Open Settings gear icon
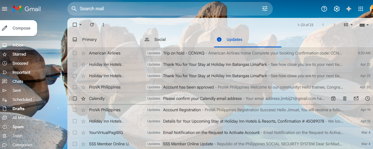The image size is (373, 149). click(x=337, y=9)
